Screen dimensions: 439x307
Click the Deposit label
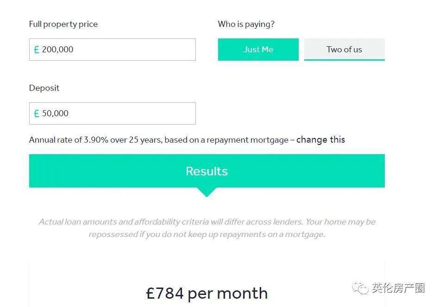(x=44, y=88)
